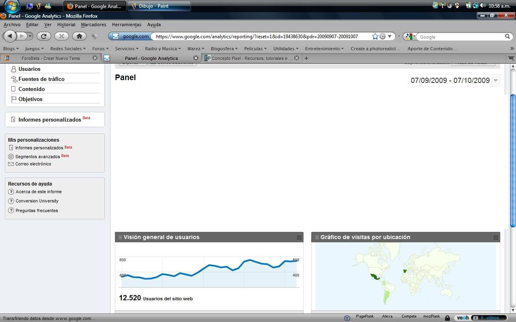Expand hidden bookmarks with the chevron
This screenshot has width=516, height=322.
tap(512, 48)
